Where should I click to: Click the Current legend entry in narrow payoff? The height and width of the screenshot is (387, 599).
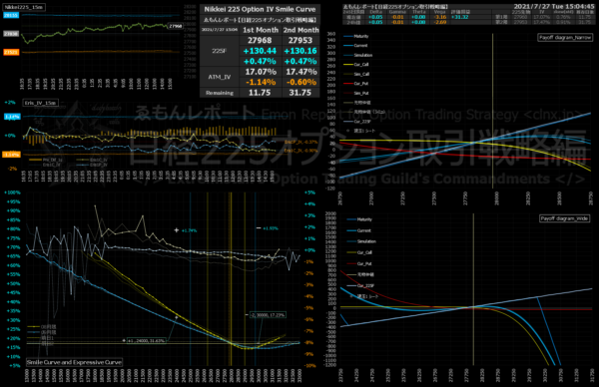pos(355,46)
